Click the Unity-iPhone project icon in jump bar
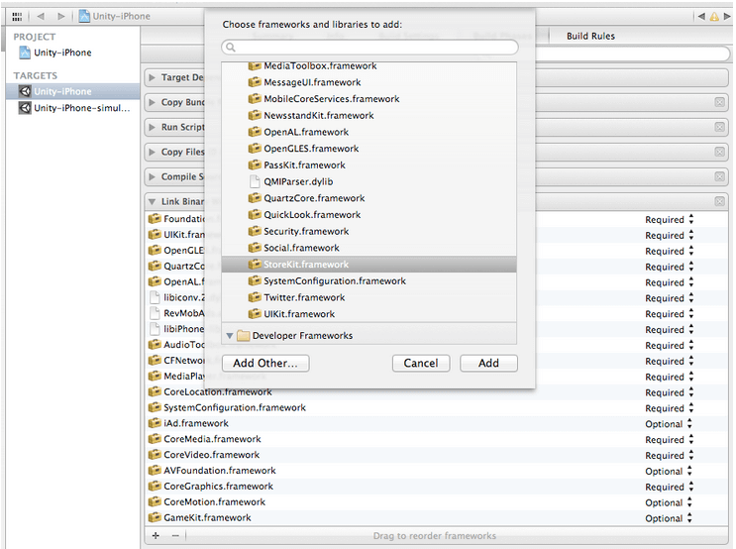 84,17
